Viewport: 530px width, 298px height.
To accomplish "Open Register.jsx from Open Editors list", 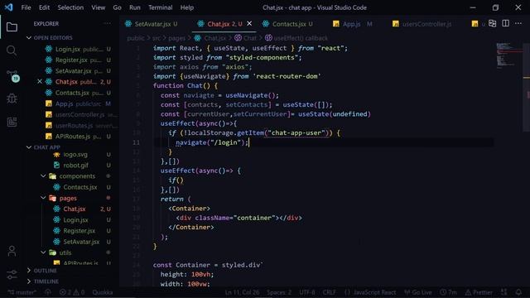I will coord(72,60).
